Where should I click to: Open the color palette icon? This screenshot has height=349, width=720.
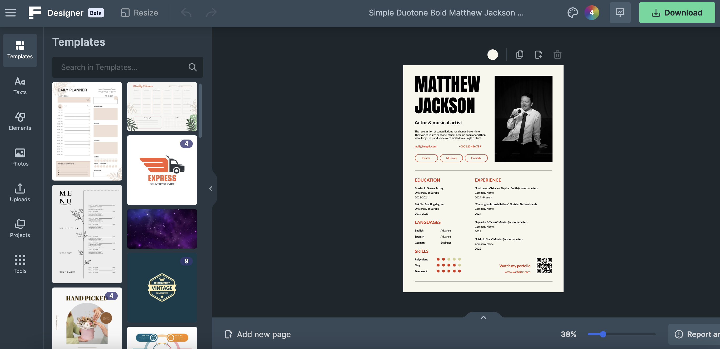pos(573,13)
